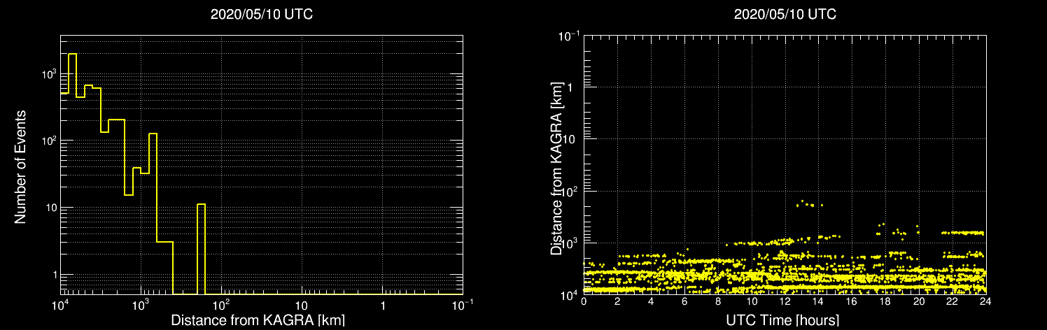
Task: Click the scatter cluster near 13 hours above 10^3
Action: coord(810,204)
